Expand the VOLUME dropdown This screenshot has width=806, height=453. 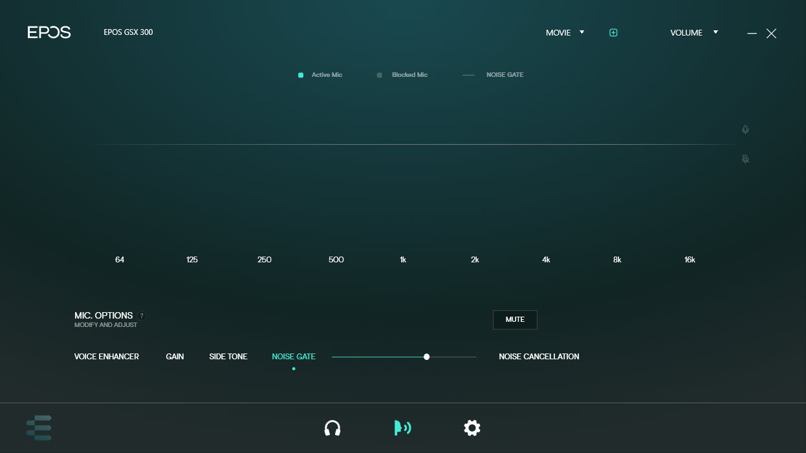tap(694, 32)
